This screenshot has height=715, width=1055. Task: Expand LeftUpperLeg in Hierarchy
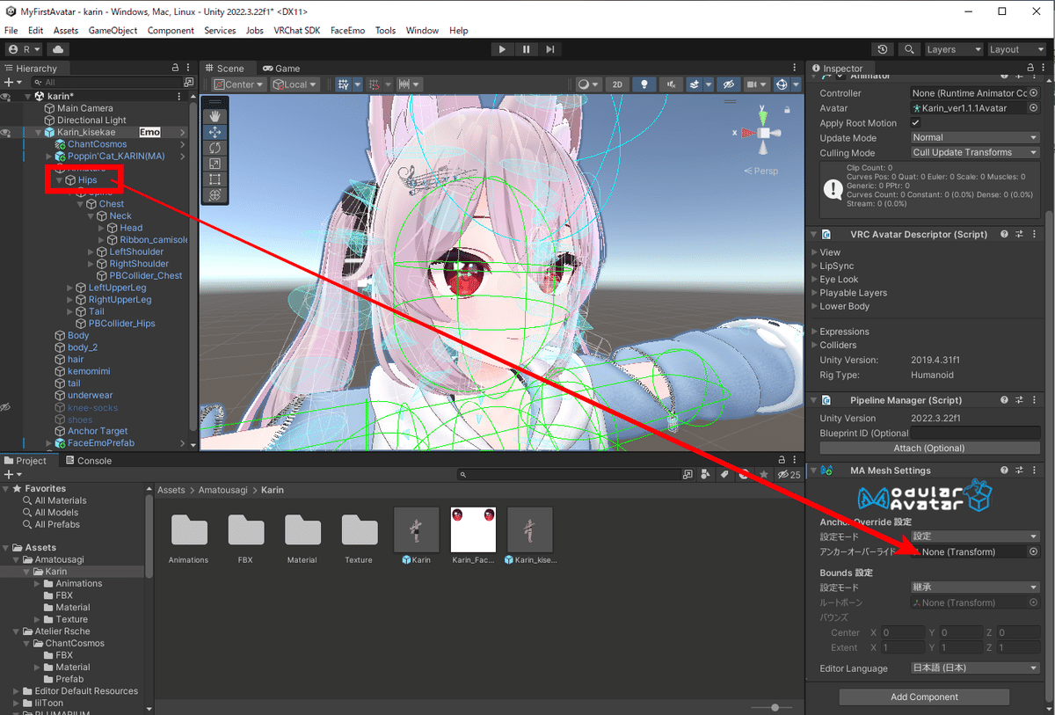69,288
